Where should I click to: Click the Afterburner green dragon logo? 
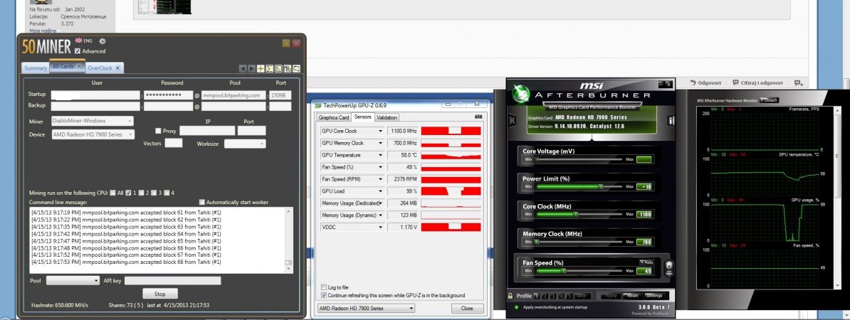tap(521, 92)
